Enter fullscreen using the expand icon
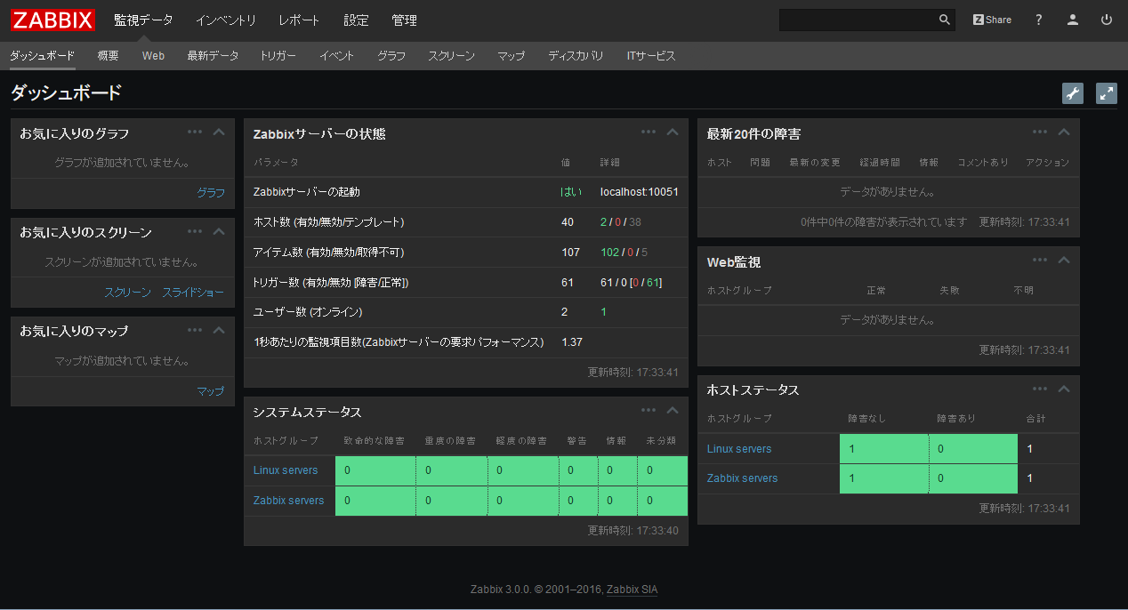 pos(1106,92)
